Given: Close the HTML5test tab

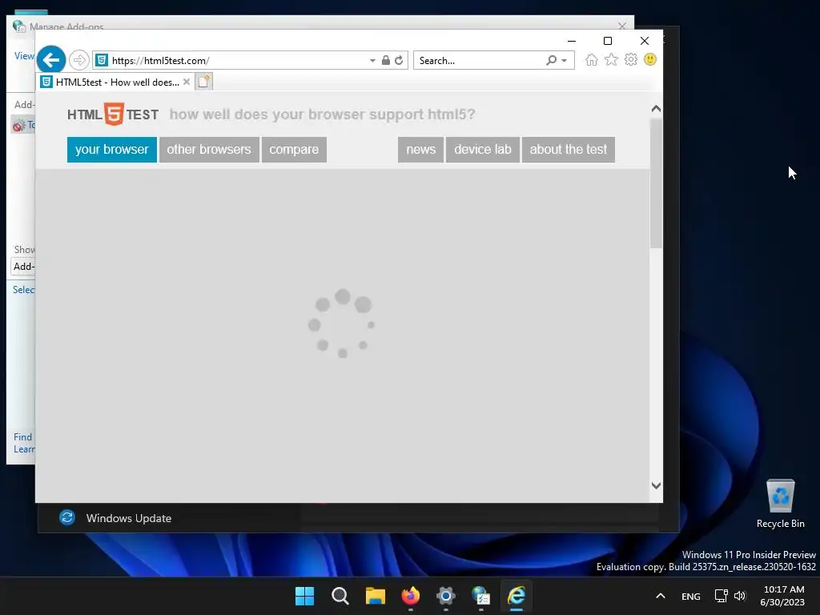Looking at the screenshot, I should [x=186, y=82].
